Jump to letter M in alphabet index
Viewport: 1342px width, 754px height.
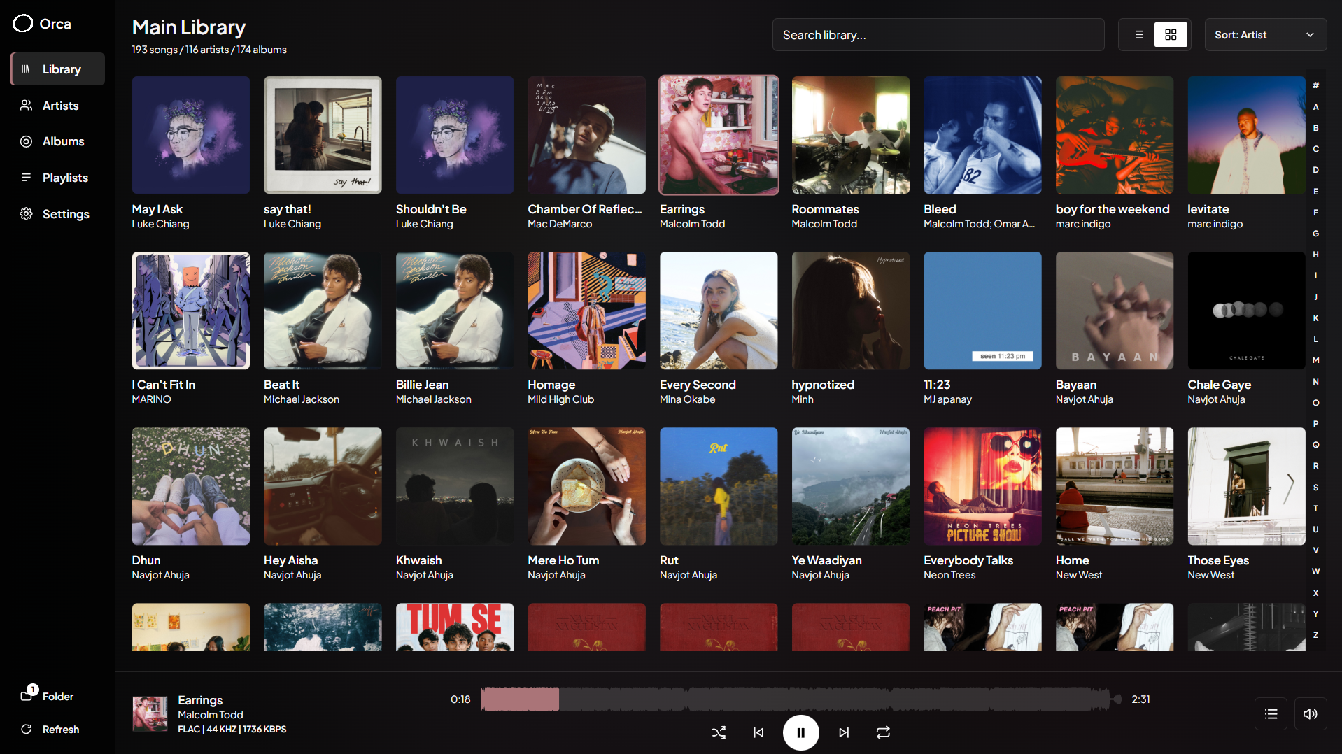click(x=1315, y=360)
